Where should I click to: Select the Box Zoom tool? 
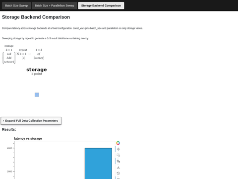click(x=118, y=155)
